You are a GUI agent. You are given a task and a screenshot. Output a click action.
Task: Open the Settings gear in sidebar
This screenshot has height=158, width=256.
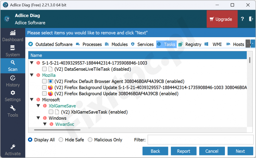click(13, 96)
